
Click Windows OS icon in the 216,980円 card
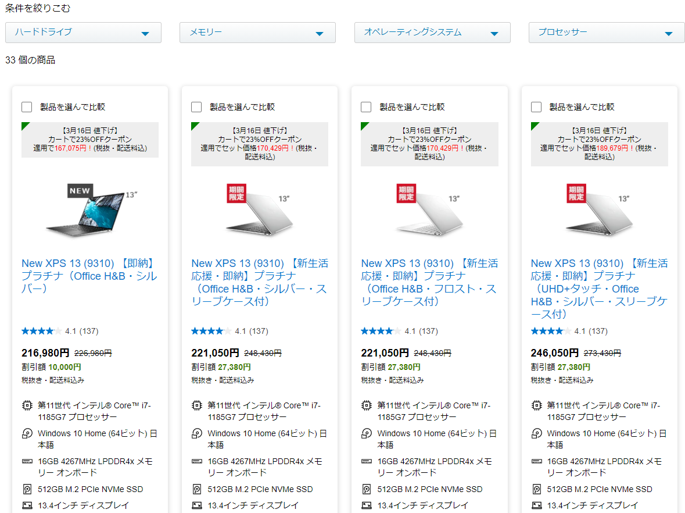27,433
